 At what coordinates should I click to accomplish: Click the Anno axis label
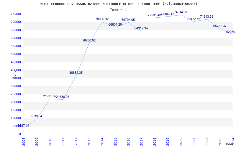click(228, 144)
